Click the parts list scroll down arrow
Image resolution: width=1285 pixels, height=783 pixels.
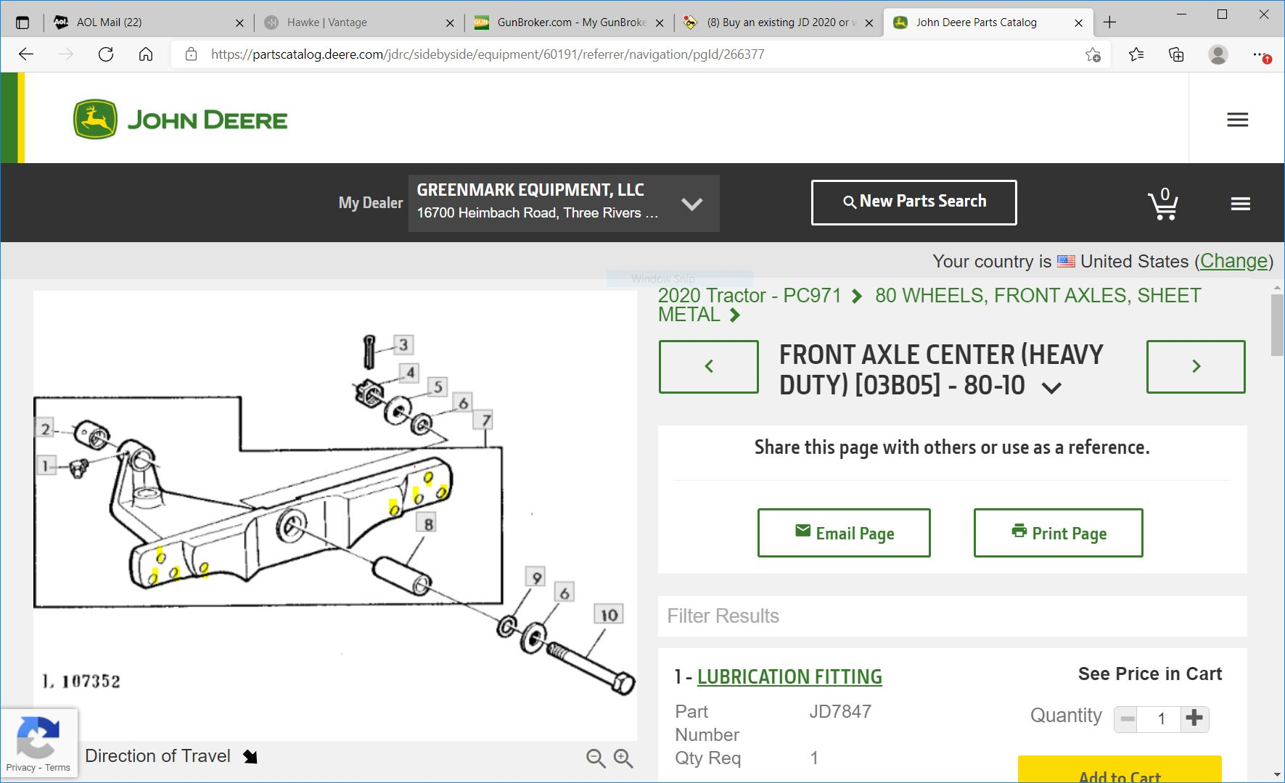point(1277,775)
